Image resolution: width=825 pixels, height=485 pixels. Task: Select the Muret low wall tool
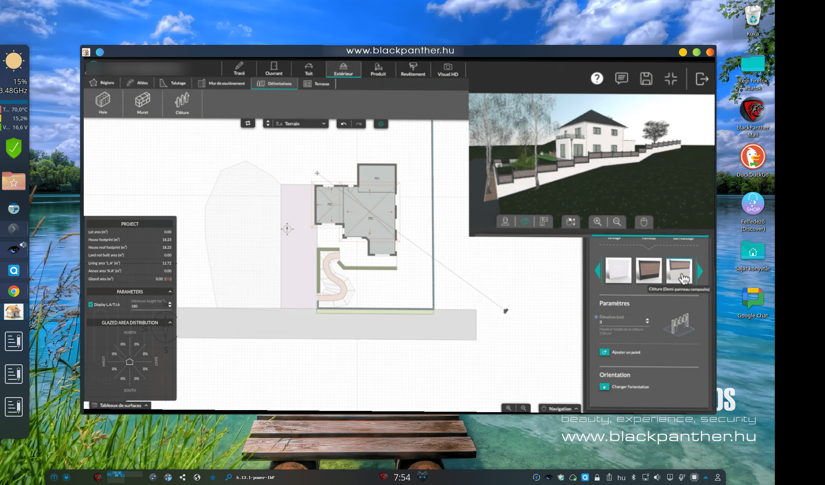142,103
